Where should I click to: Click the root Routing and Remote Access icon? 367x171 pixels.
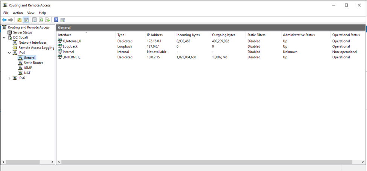coord(4,27)
